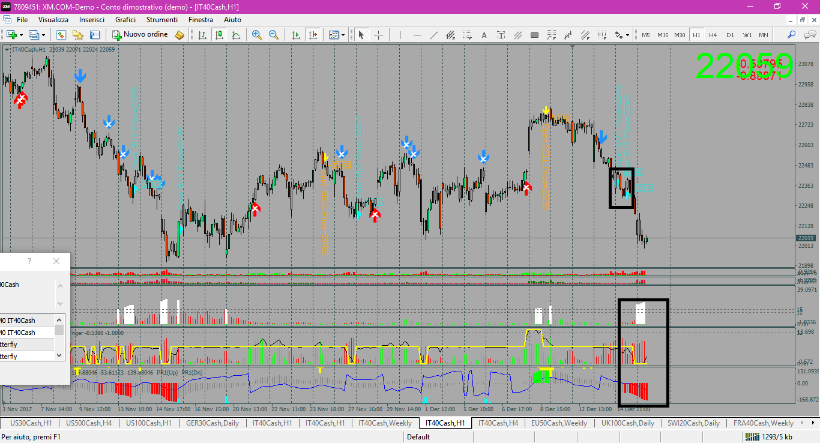
Task: Expand the templates dropdown arrow
Action: click(x=343, y=35)
